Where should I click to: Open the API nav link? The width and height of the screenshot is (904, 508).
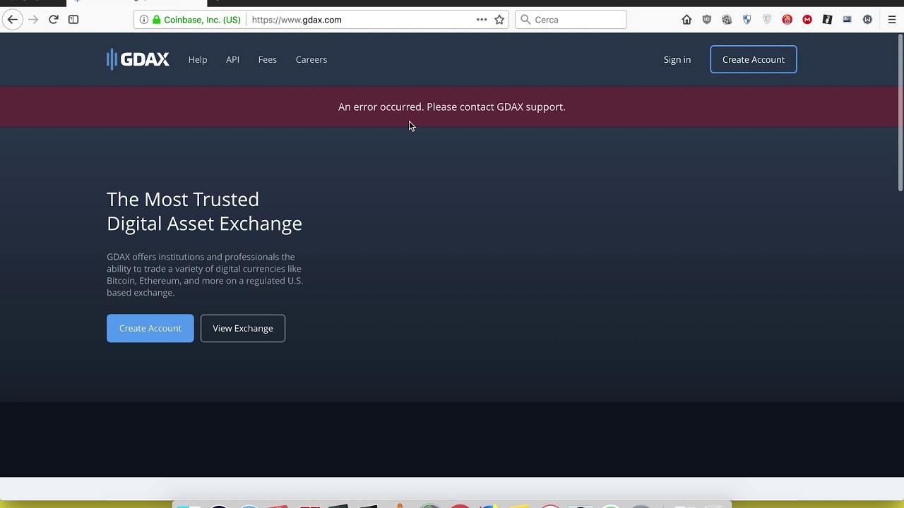232,59
